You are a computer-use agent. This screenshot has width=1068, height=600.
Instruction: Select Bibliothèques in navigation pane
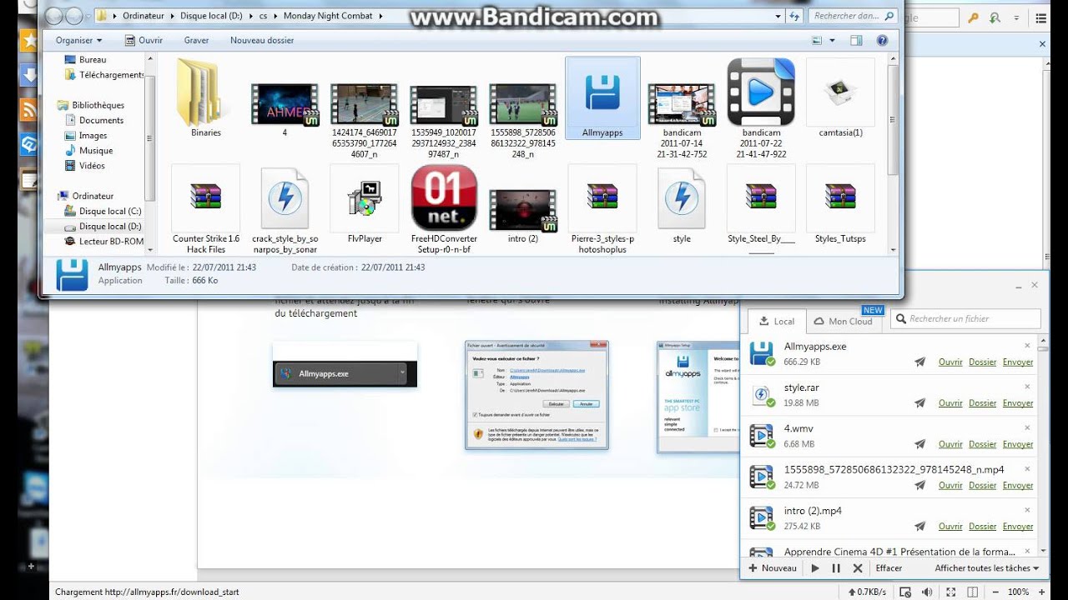91,105
